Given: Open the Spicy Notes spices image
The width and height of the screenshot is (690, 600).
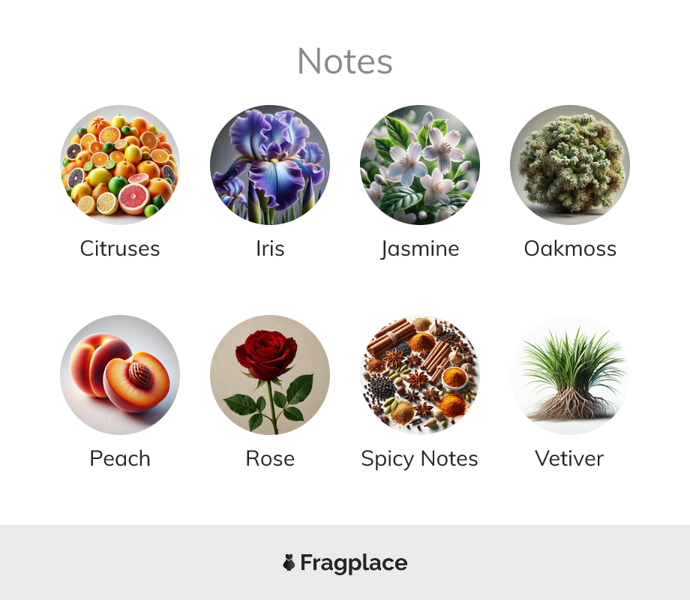Looking at the screenshot, I should (x=420, y=374).
